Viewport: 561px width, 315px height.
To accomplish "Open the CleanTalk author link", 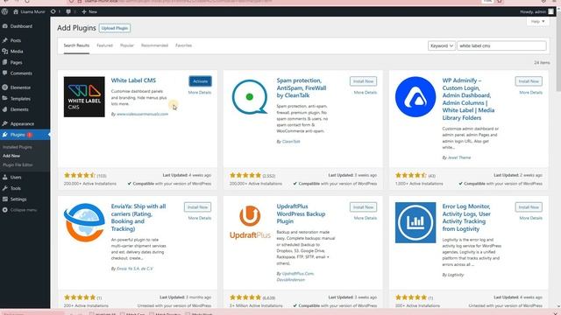I will coord(291,142).
